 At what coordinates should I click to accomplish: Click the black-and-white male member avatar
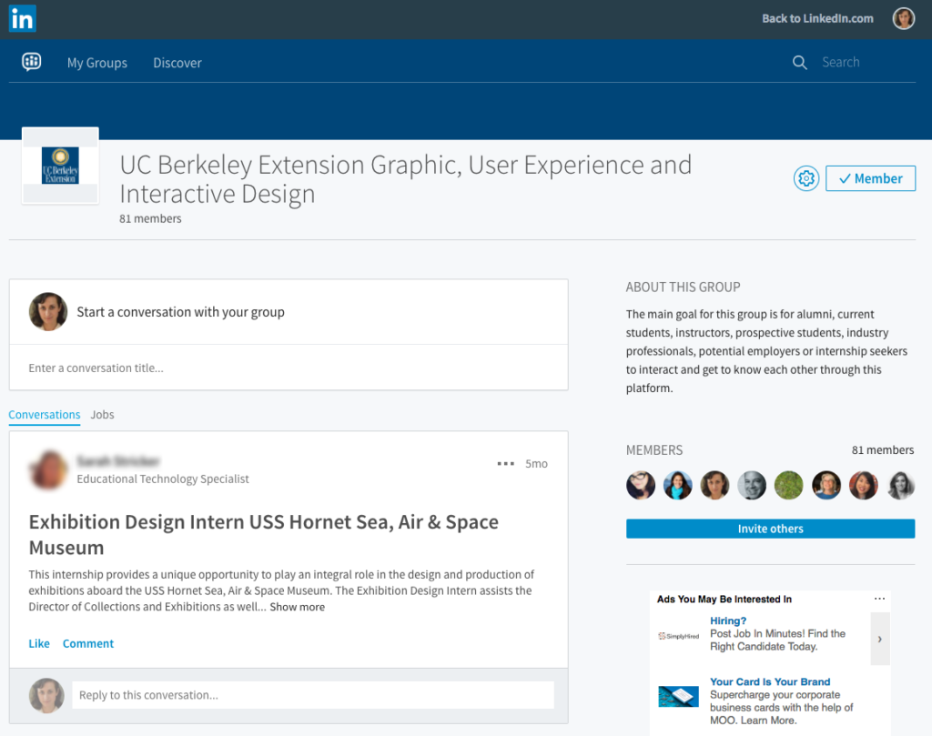click(752, 485)
